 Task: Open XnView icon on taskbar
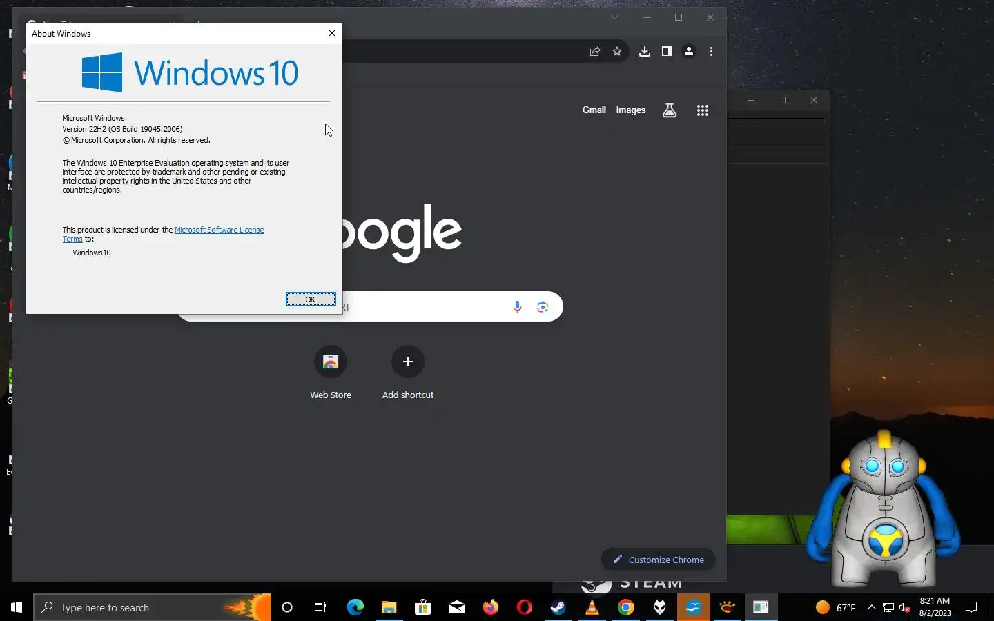[x=727, y=607]
